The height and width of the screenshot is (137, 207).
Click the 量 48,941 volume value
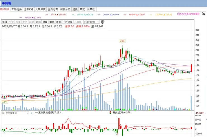[x=97, y=26]
